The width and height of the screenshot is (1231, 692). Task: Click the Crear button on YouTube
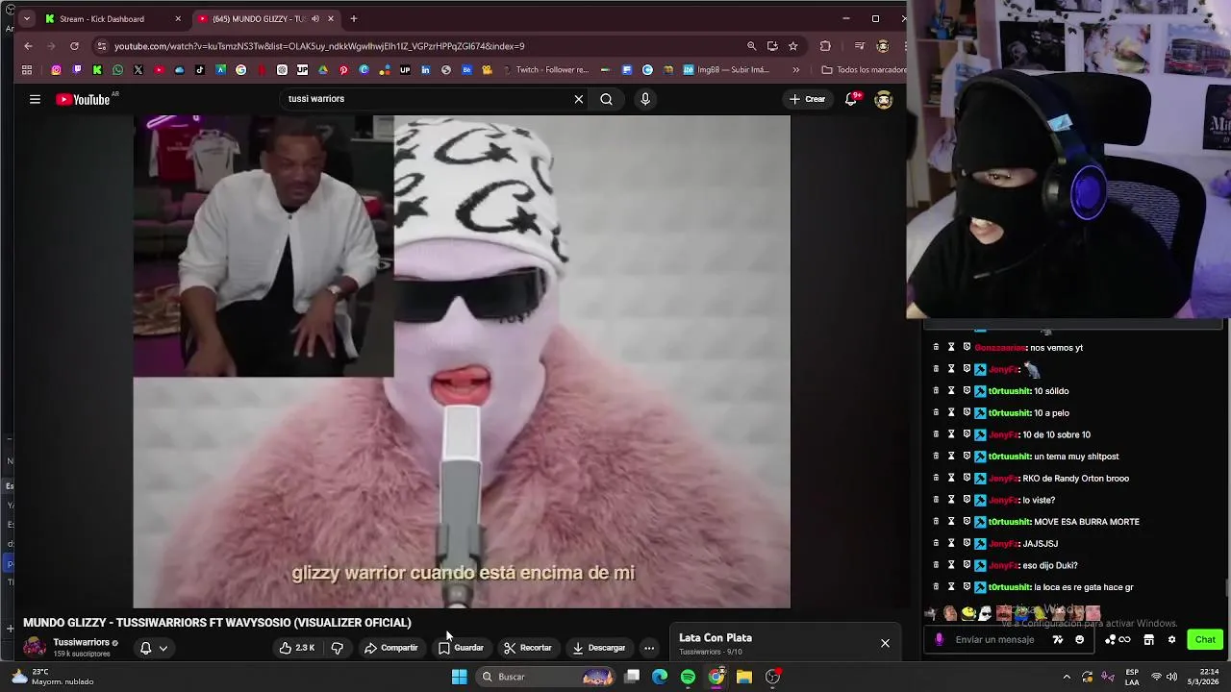pos(807,99)
